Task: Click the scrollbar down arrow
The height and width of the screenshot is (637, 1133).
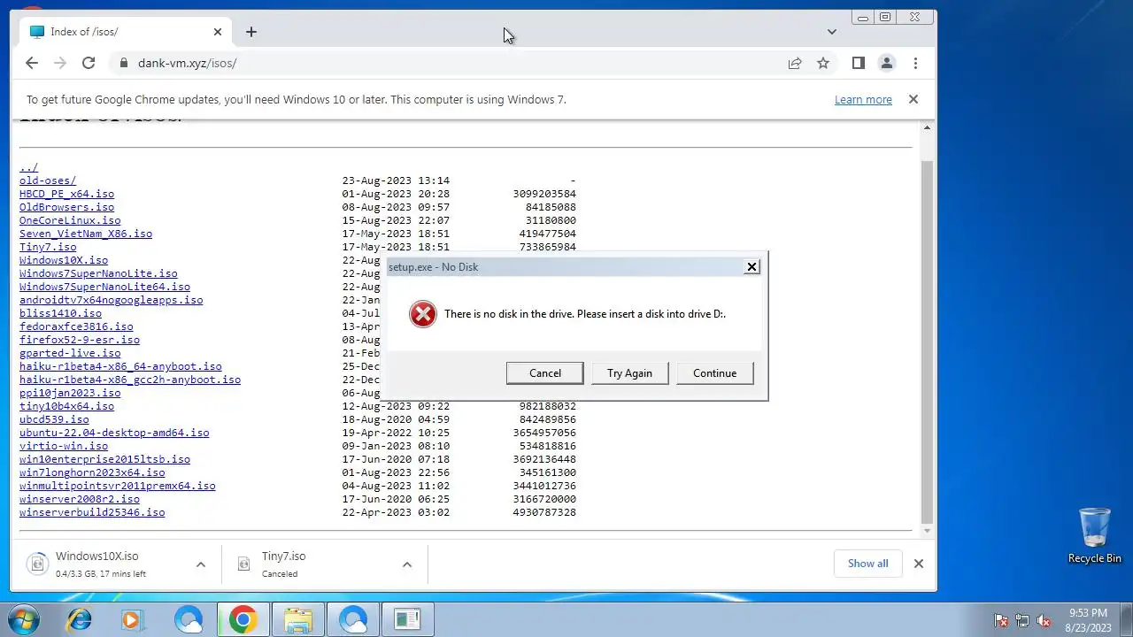Action: [927, 531]
